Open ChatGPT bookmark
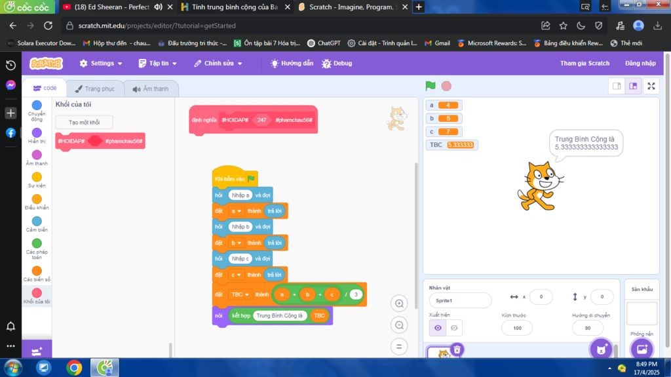The width and height of the screenshot is (671, 377). point(324,43)
